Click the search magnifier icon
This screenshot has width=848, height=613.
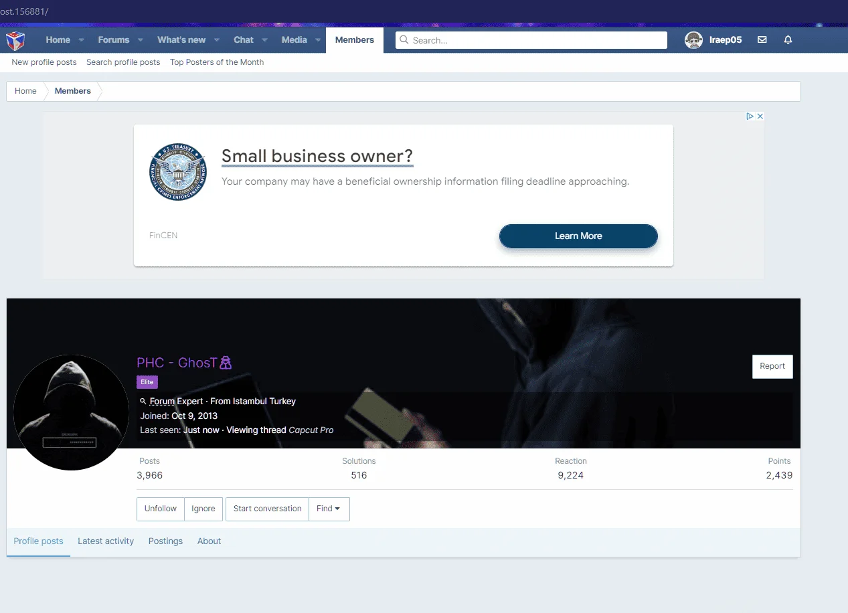click(404, 40)
